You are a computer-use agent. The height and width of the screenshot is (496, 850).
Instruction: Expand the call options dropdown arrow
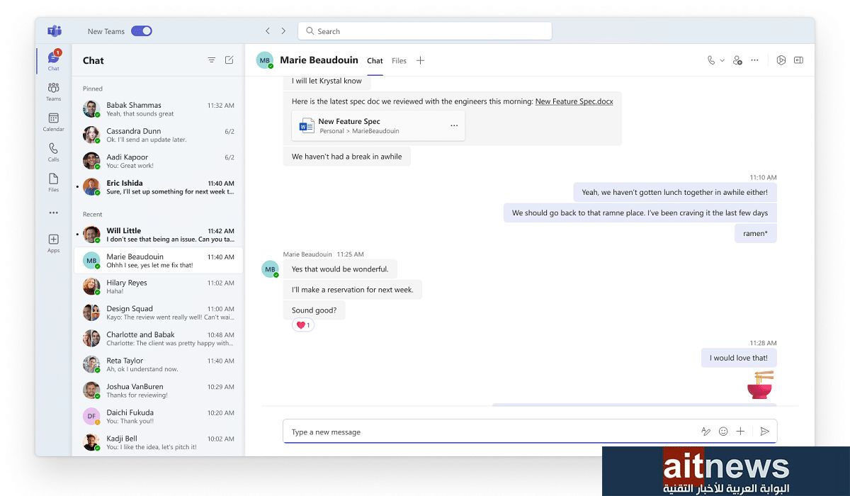tap(722, 61)
